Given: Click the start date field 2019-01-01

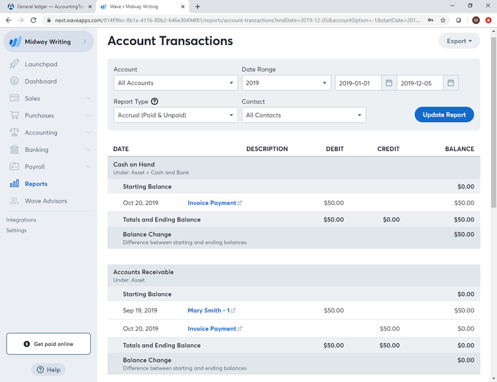Looking at the screenshot, I should pos(358,83).
